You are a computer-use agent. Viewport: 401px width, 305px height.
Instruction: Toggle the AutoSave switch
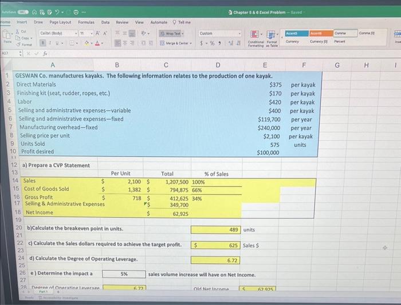[x=22, y=12]
